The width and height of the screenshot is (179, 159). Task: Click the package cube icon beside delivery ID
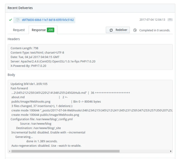[x=17, y=20]
